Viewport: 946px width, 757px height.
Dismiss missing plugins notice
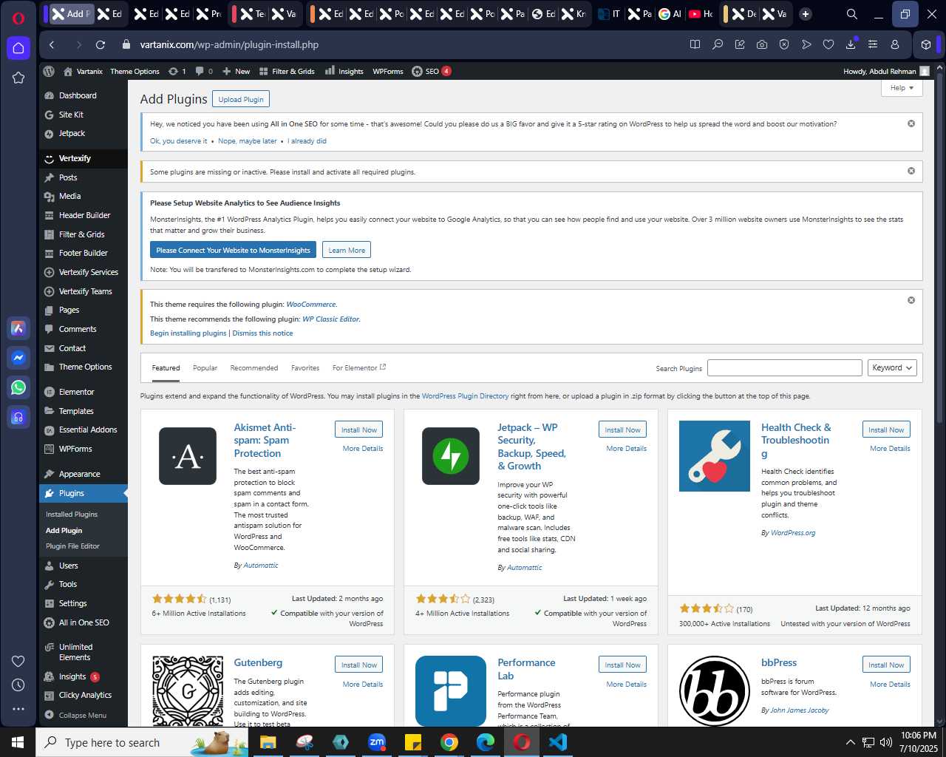pos(911,171)
